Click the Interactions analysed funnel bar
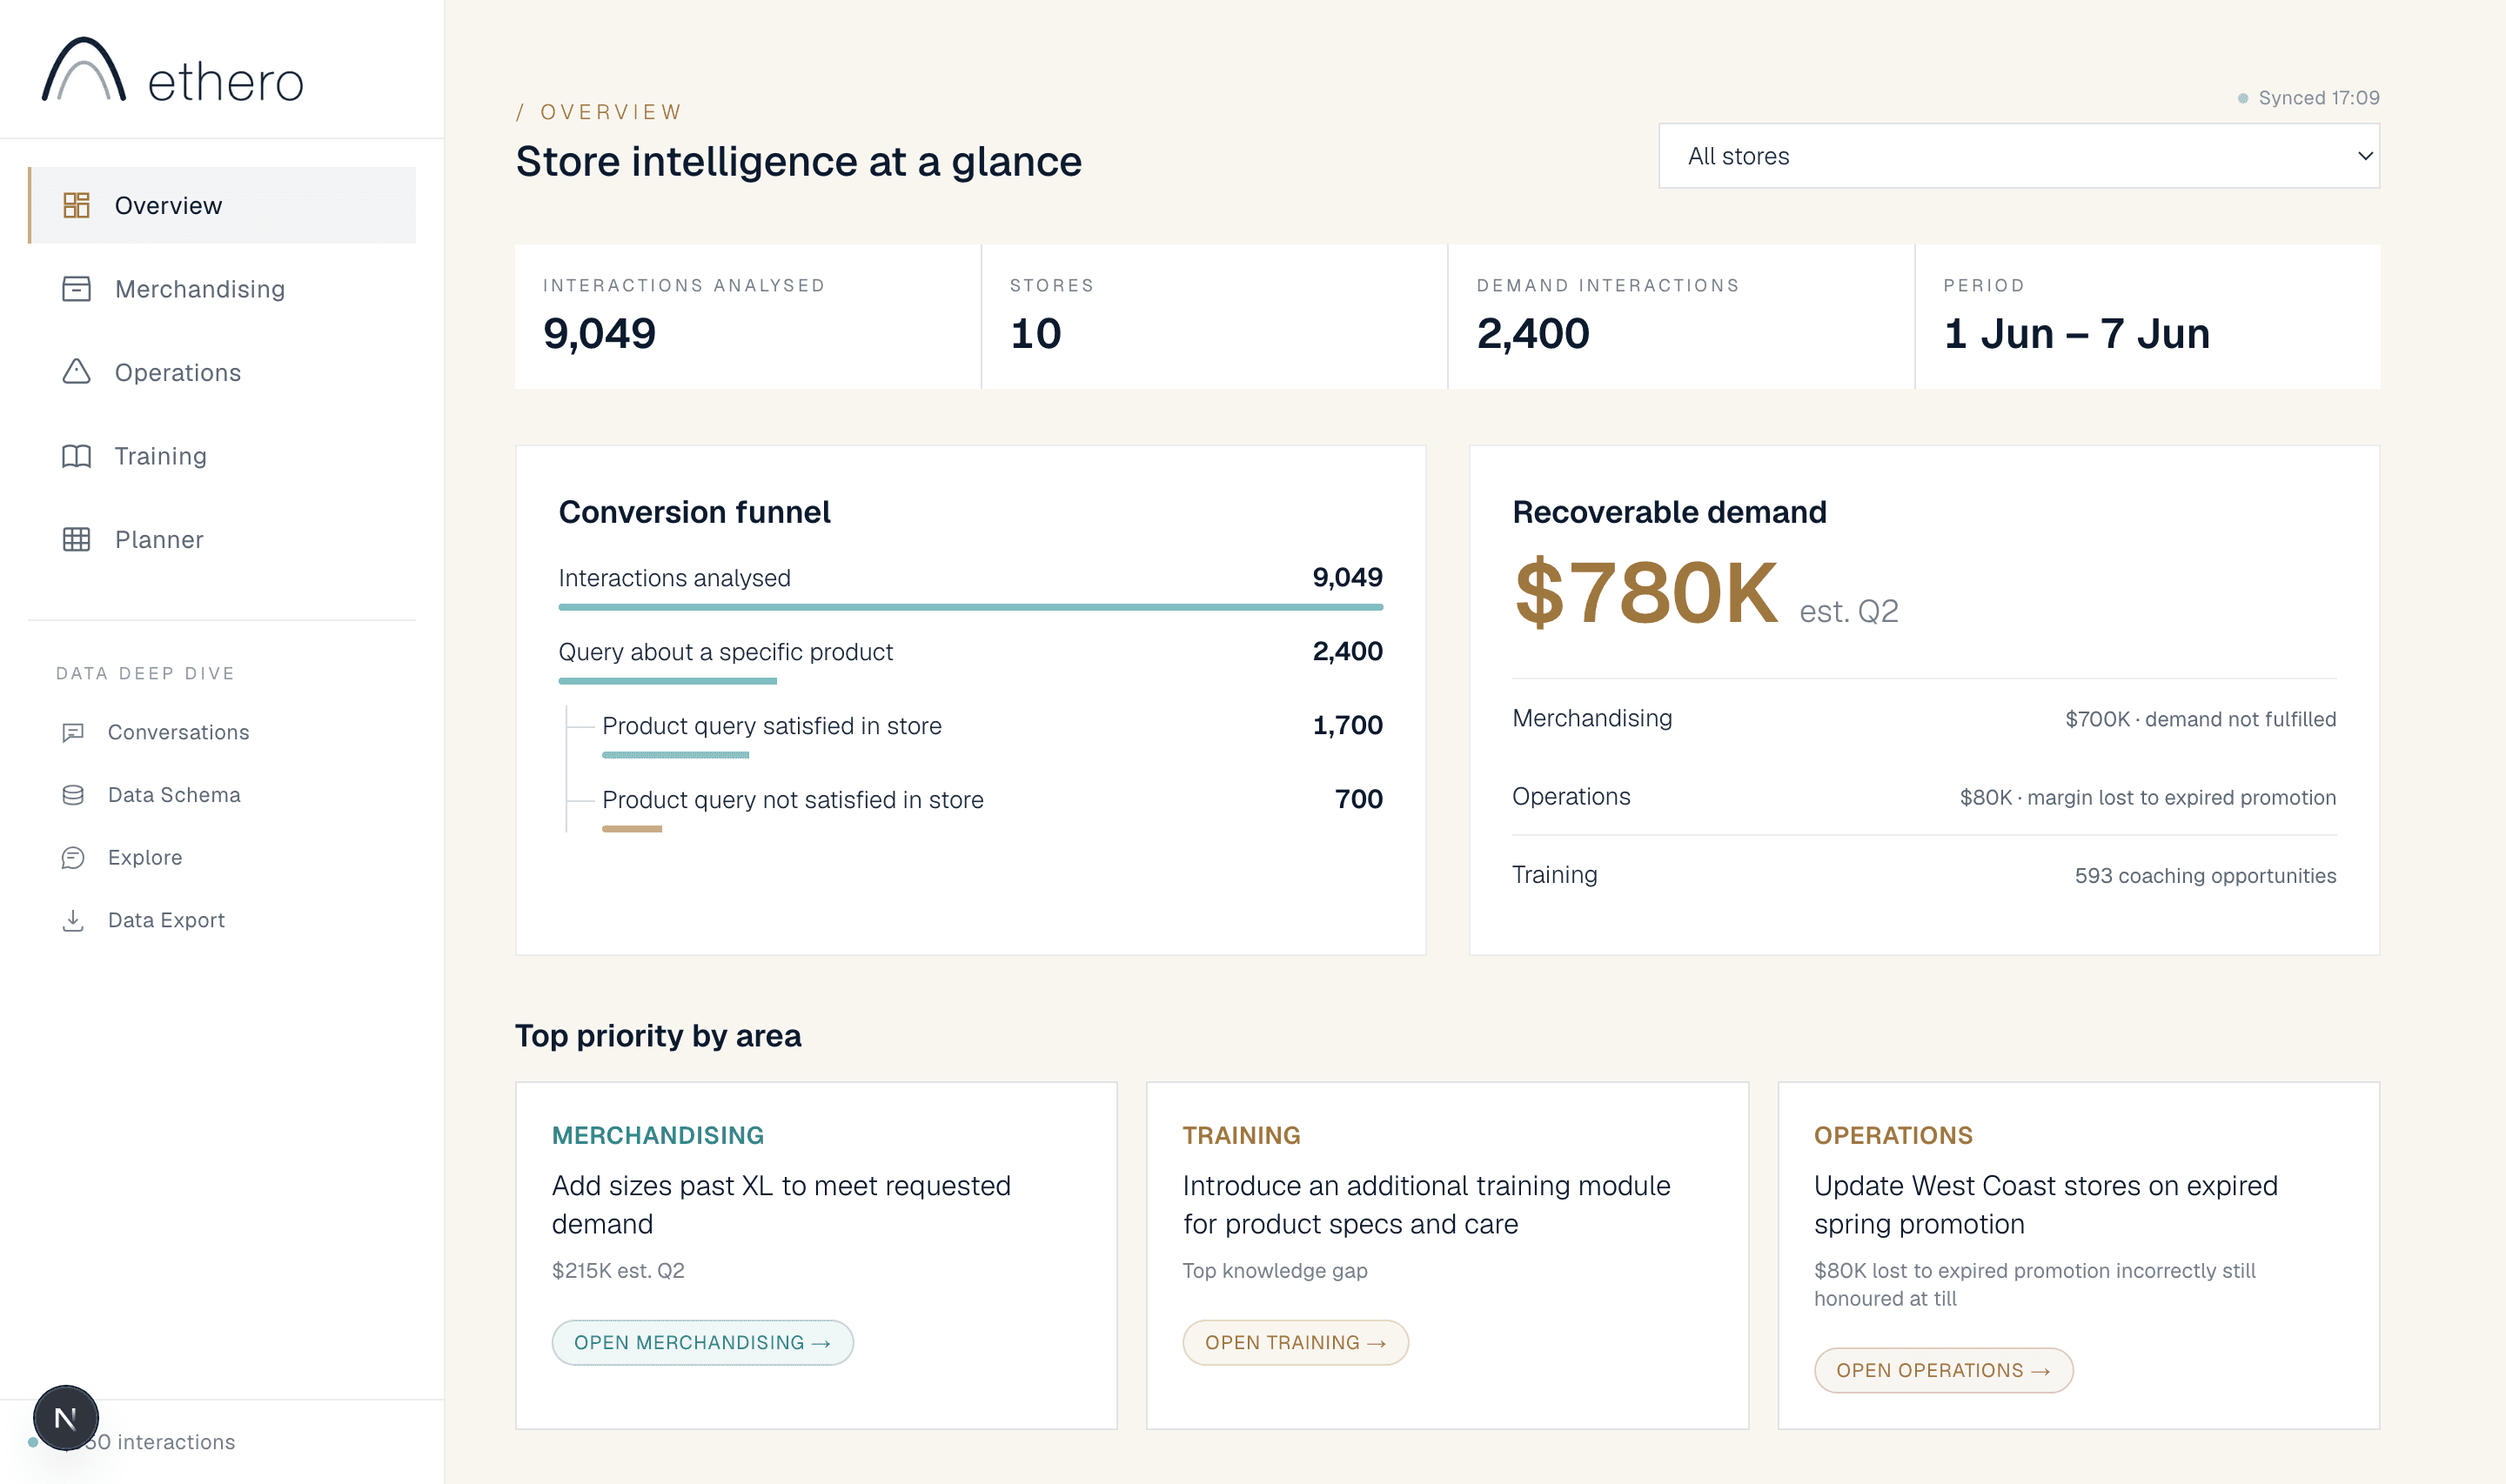 970,607
